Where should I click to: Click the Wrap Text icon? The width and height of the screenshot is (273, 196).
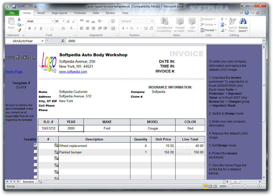[x=113, y=21]
